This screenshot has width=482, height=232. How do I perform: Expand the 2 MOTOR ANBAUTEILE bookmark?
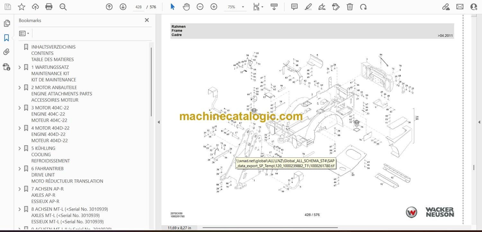(20, 87)
